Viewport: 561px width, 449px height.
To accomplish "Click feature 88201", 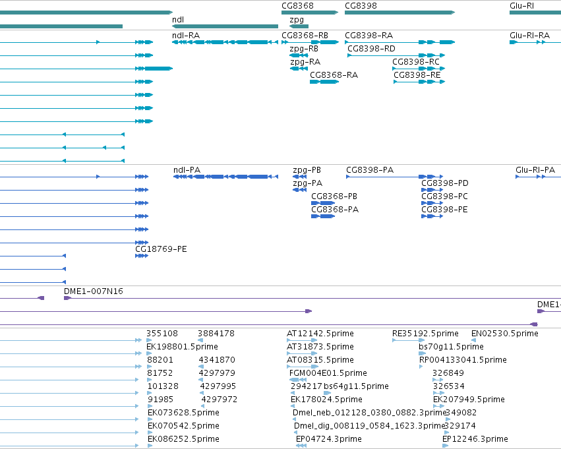I will coord(160,360).
